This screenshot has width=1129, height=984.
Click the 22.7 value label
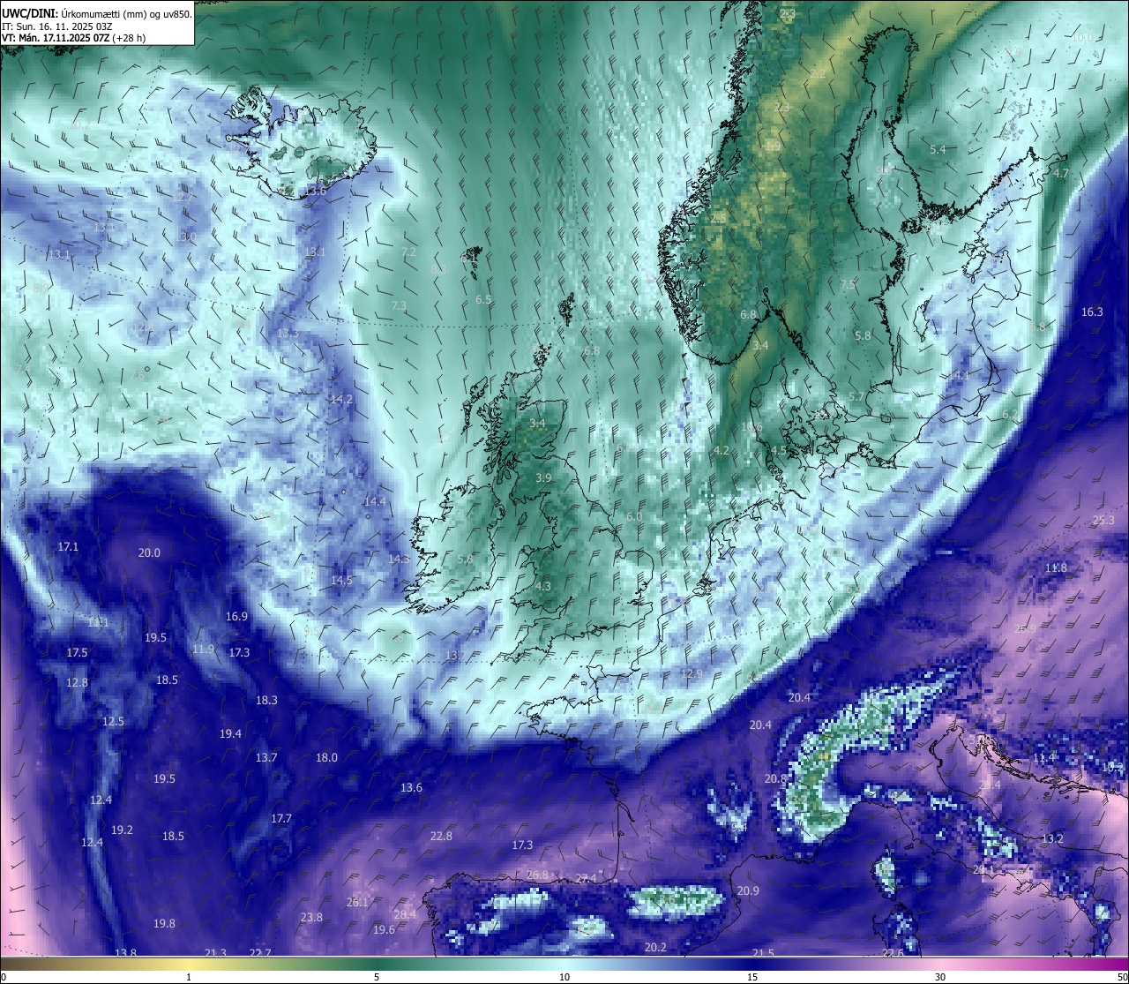coord(260,954)
